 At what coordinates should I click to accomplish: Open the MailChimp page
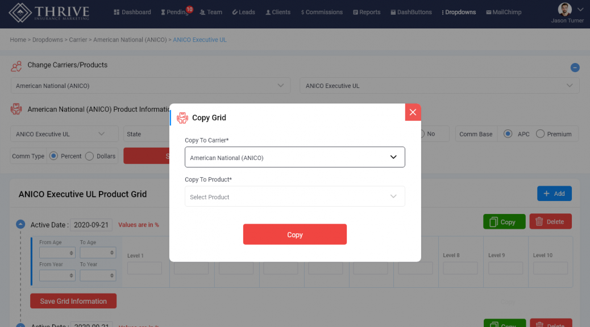point(504,12)
